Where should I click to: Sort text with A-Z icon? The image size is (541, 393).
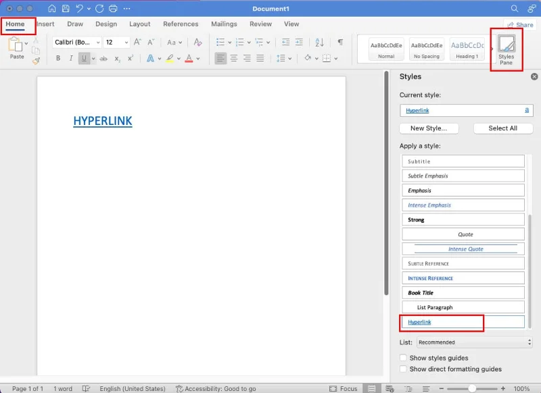(319, 42)
